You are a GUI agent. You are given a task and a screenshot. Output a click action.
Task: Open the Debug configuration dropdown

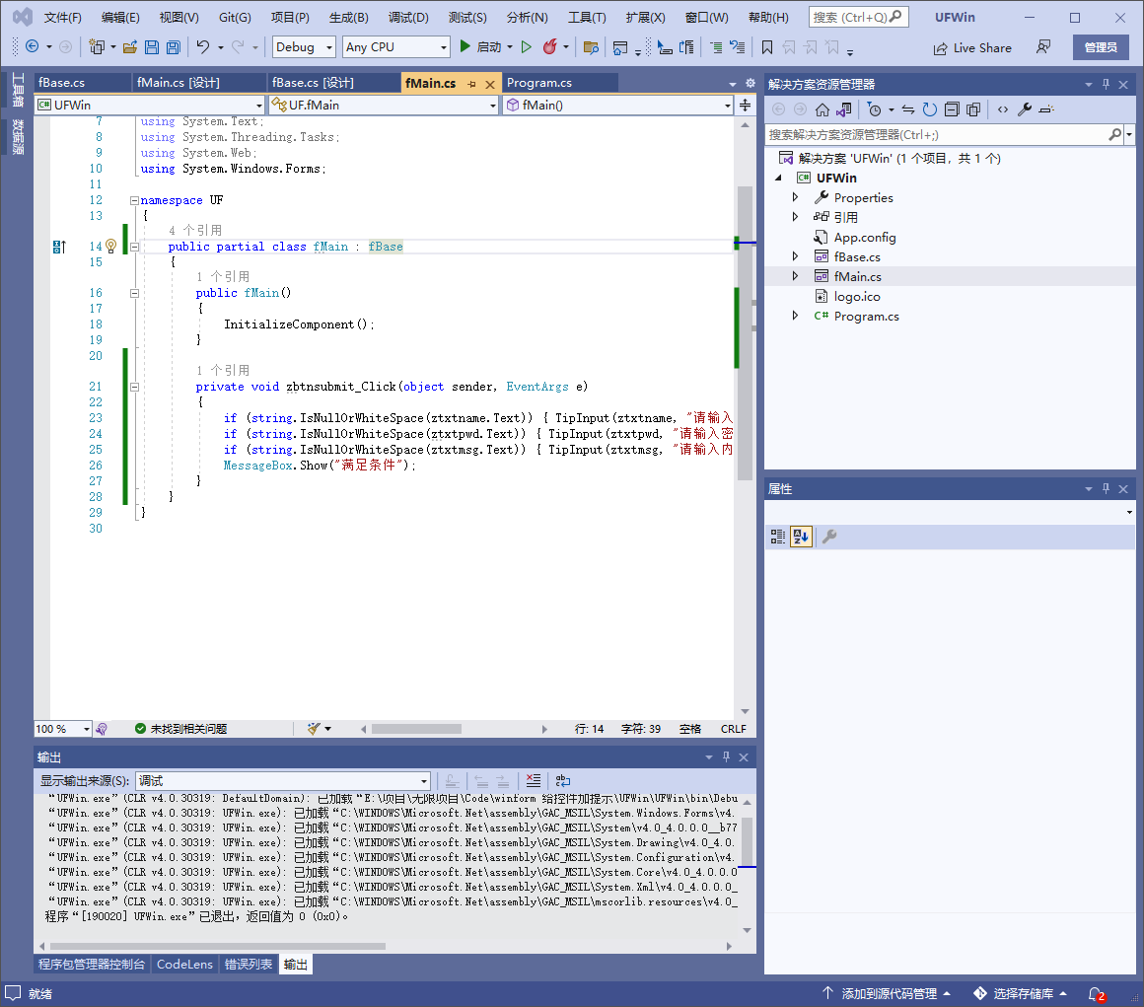pos(304,47)
